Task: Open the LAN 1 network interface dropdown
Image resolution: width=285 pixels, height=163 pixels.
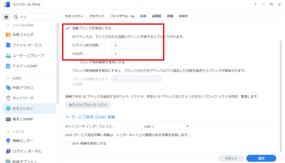Action: tap(166, 126)
